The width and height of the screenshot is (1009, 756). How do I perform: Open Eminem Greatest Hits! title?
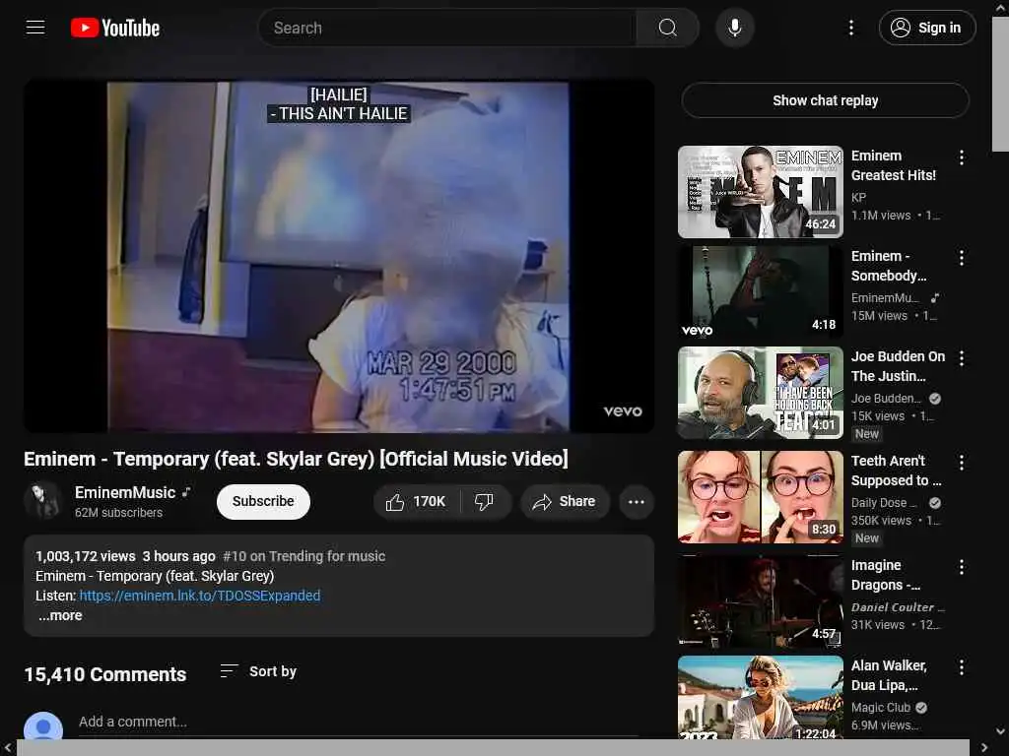(893, 165)
